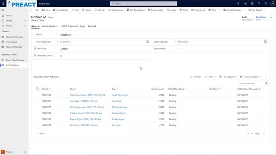Click the owner Paul Rutter link
Viewport: 276px width, 155px height.
pyautogui.click(x=261, y=17)
